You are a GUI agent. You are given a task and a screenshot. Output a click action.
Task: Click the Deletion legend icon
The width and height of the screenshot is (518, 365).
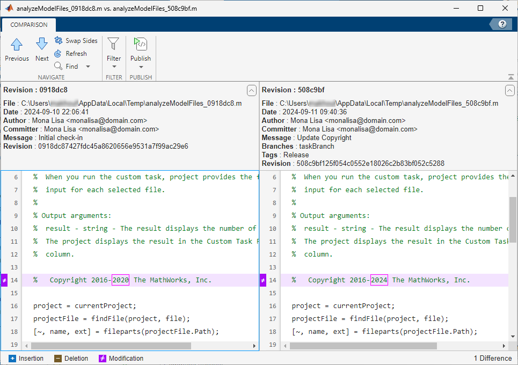point(58,359)
